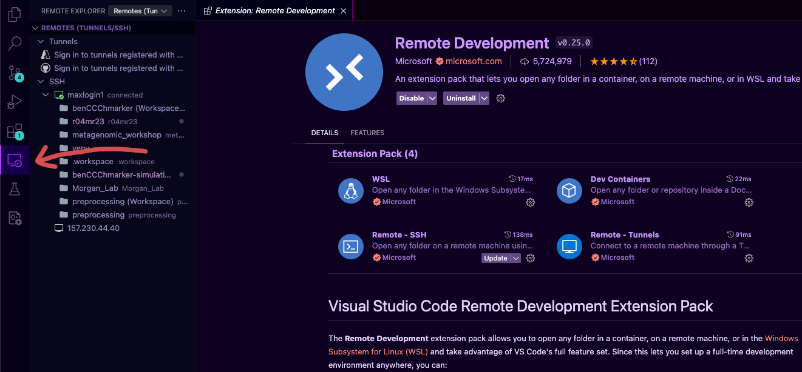This screenshot has width=802, height=372.
Task: Click the 5,724,979 install count
Action: click(x=546, y=61)
